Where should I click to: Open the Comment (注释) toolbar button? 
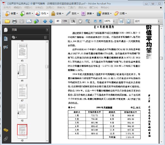120,13
